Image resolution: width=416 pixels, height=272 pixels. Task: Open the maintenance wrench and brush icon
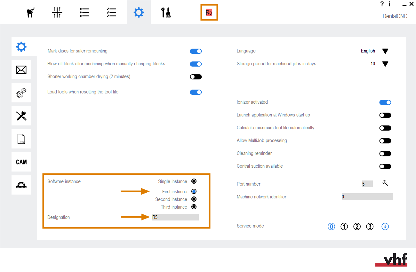[166, 13]
